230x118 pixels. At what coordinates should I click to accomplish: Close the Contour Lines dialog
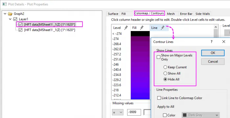(x=224, y=42)
